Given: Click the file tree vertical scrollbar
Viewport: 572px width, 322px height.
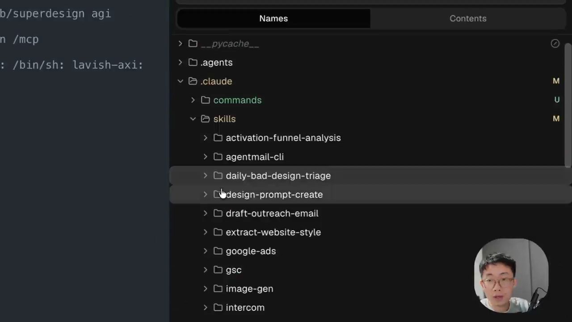Looking at the screenshot, I should pyautogui.click(x=568, y=106).
